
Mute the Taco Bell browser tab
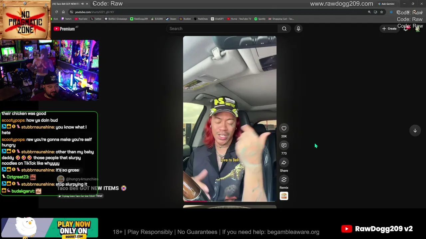pos(82,4)
